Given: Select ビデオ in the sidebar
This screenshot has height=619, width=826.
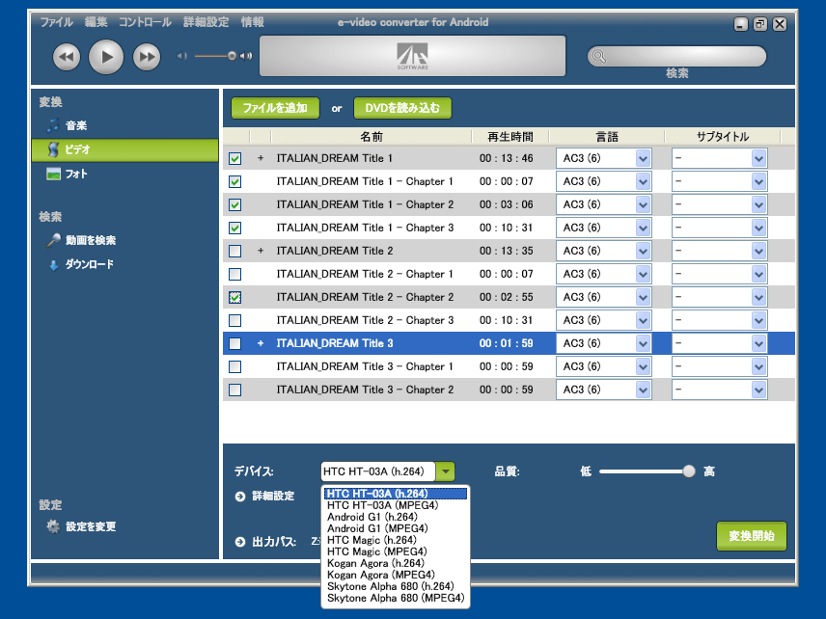Looking at the screenshot, I should point(124,150).
